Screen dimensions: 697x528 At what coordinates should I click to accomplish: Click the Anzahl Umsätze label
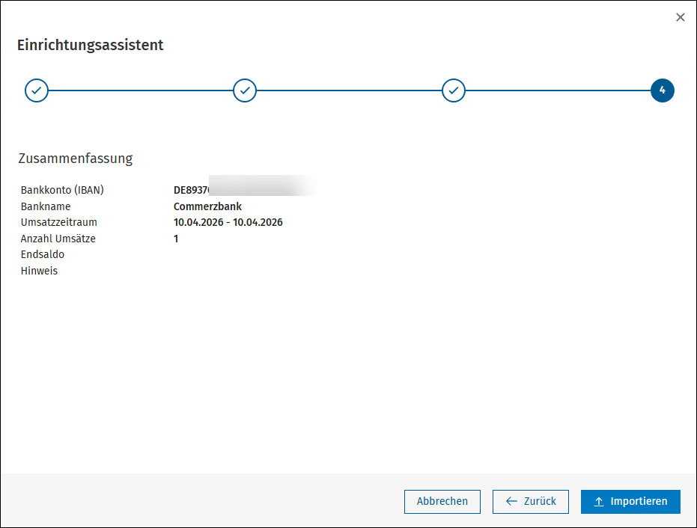coord(58,239)
